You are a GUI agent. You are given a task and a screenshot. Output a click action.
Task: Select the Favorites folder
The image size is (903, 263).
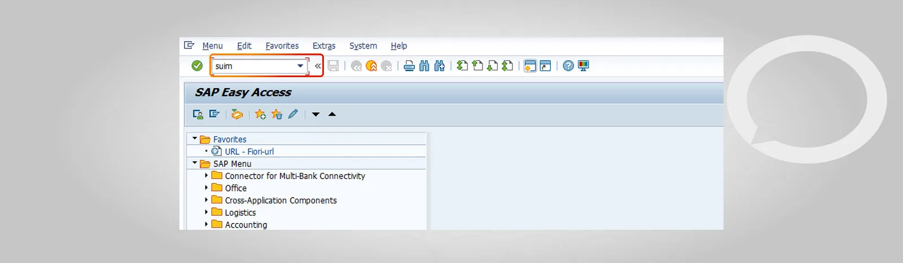coord(230,139)
